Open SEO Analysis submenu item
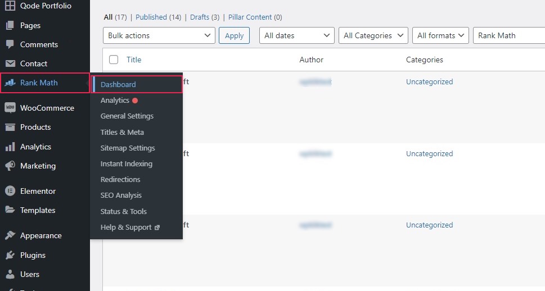 tap(121, 195)
